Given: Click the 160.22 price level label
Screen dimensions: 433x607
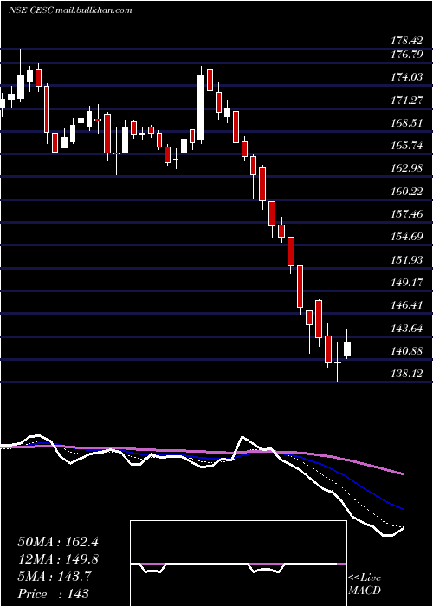Looking at the screenshot, I should pyautogui.click(x=407, y=192).
